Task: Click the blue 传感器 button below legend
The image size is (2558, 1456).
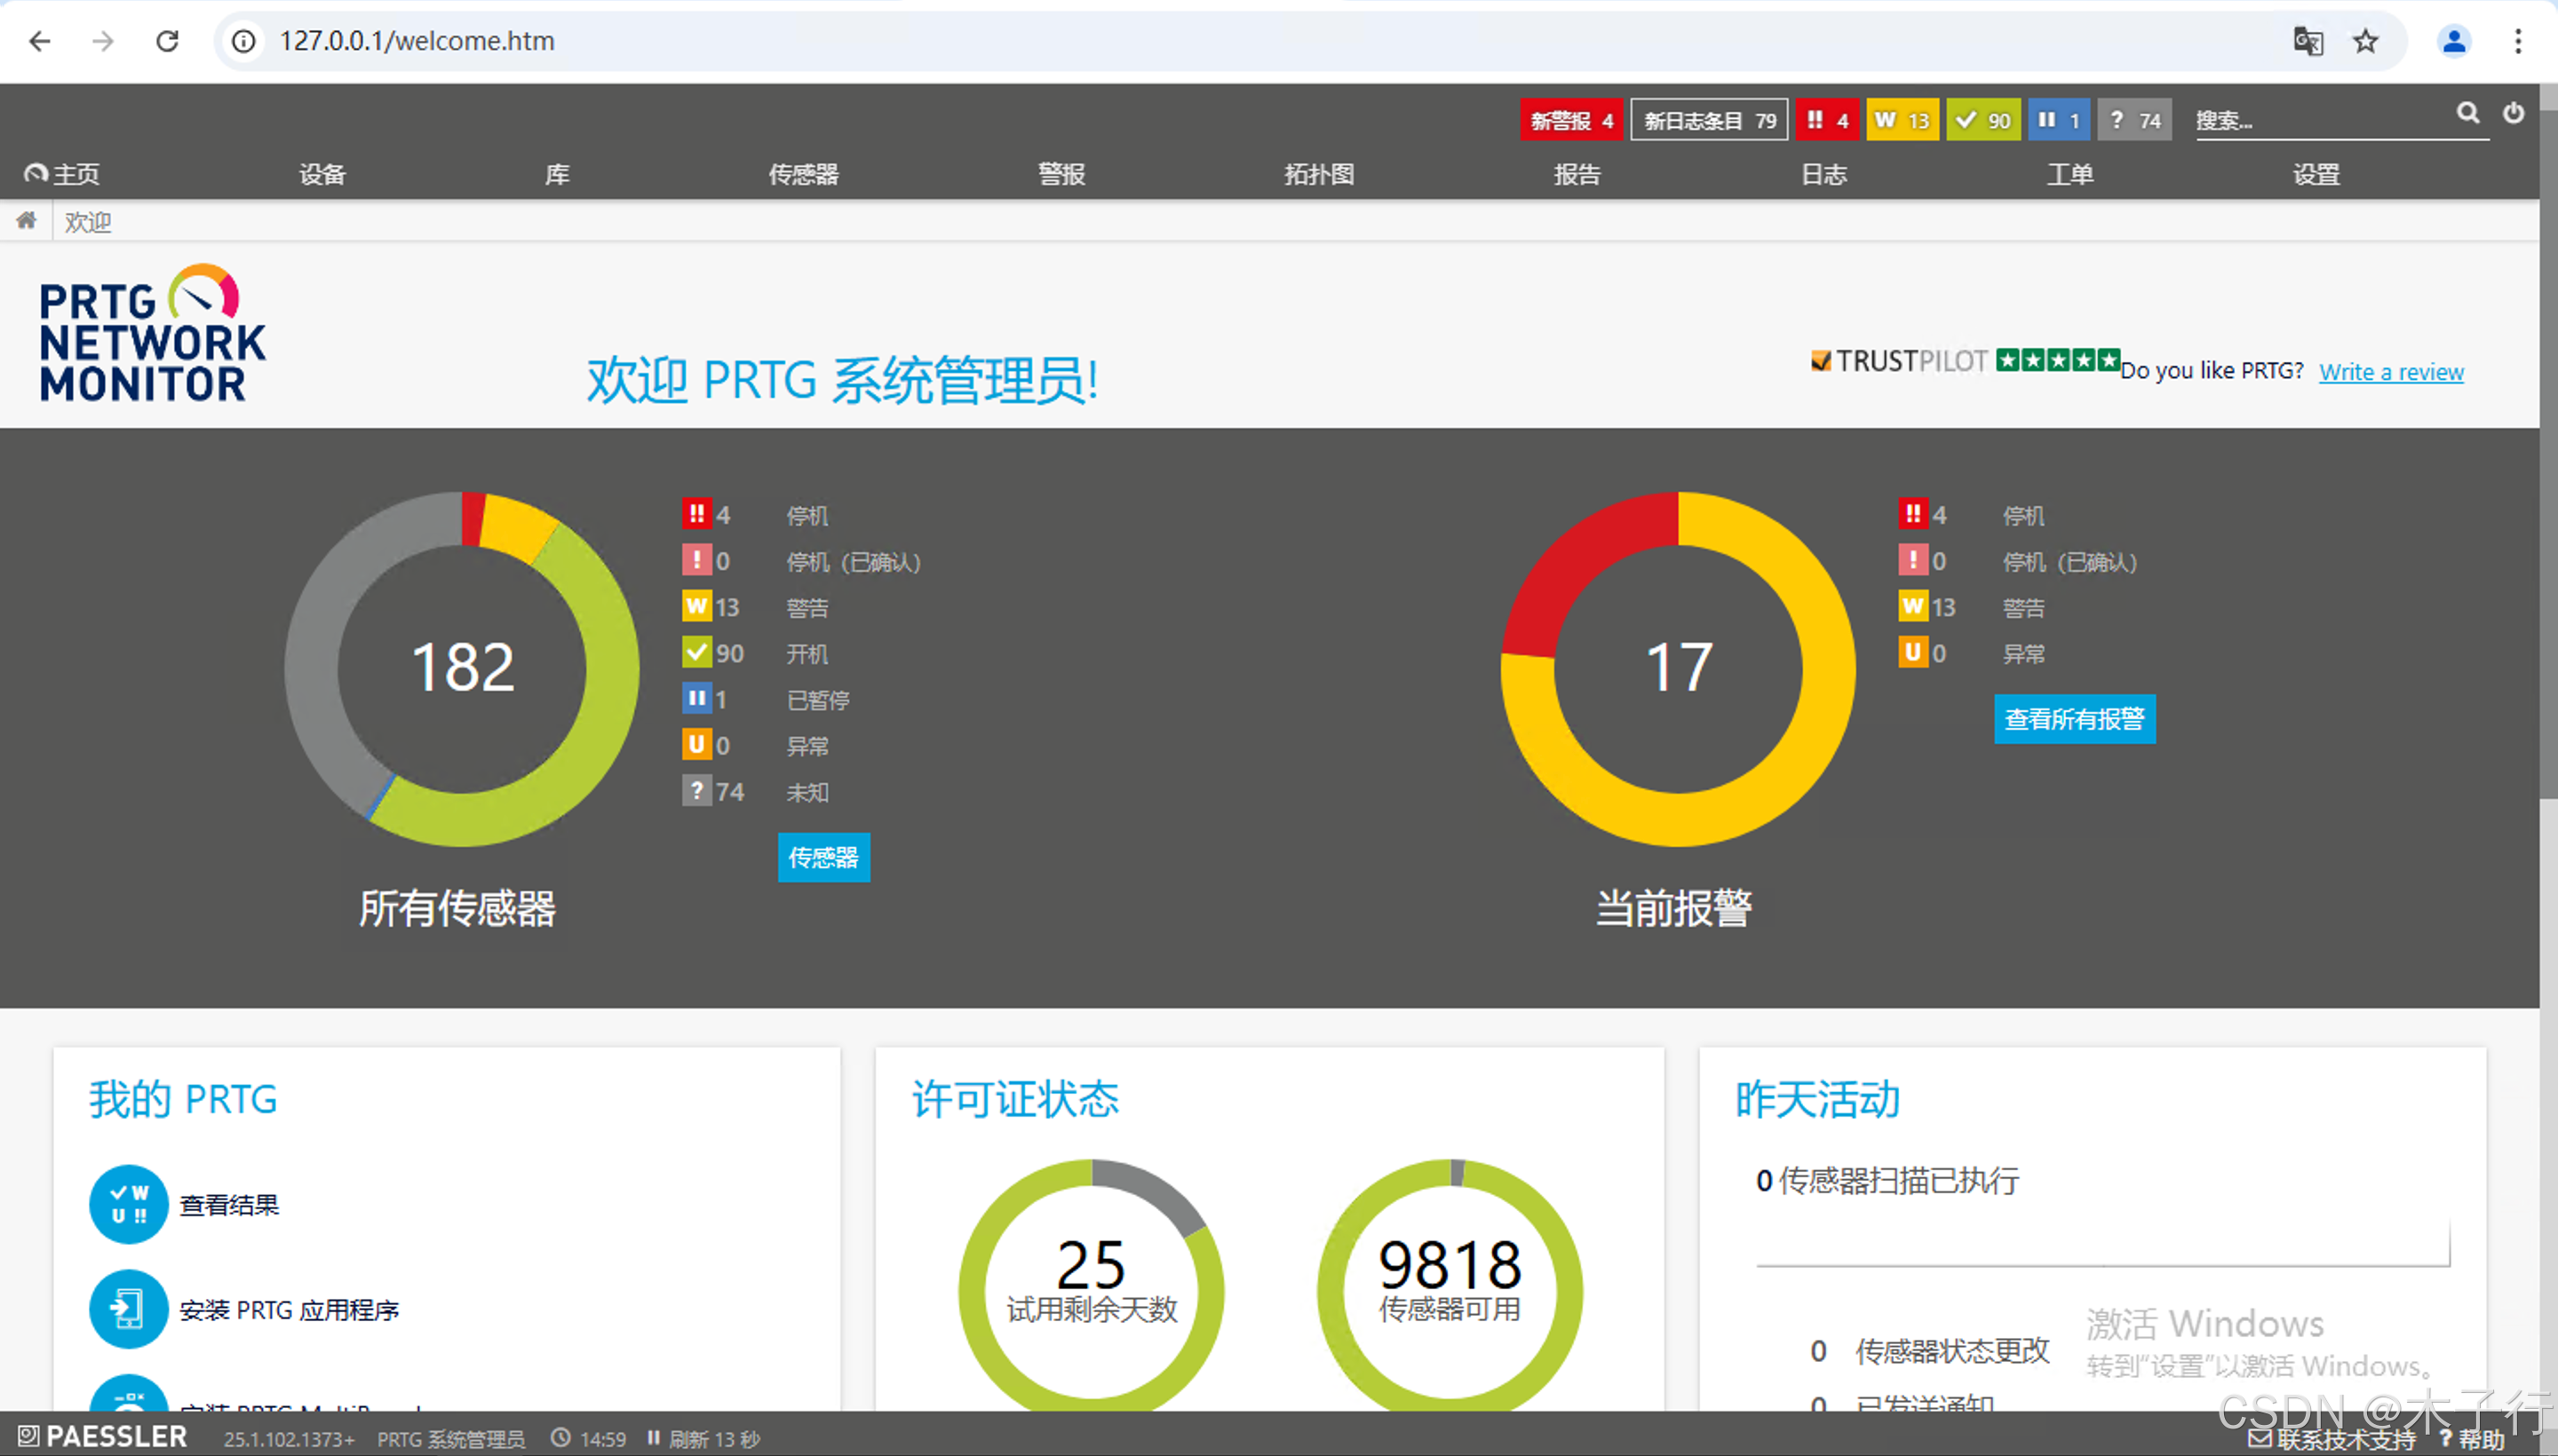Action: click(x=823, y=857)
